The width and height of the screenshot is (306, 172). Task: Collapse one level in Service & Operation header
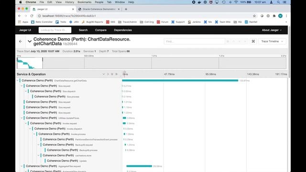coord(108,75)
